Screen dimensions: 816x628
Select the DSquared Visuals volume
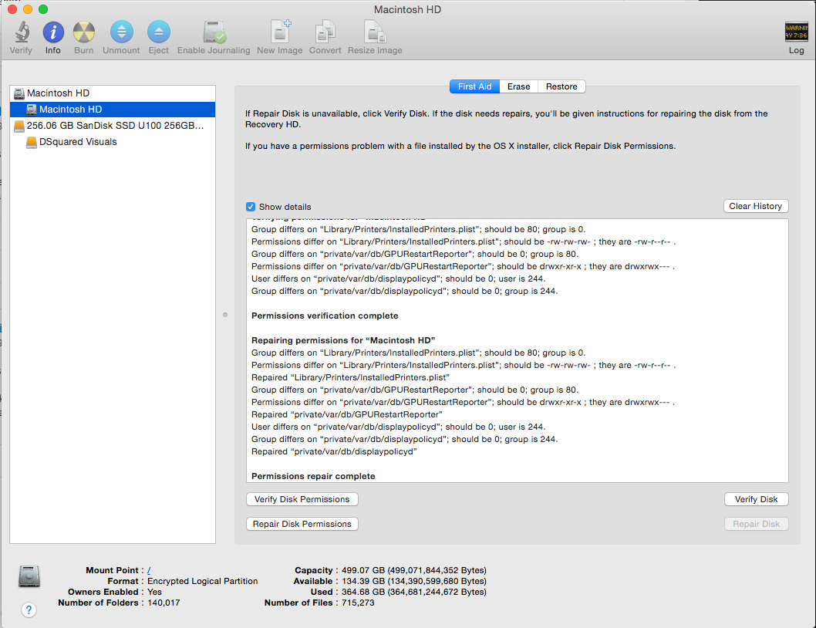click(113, 142)
